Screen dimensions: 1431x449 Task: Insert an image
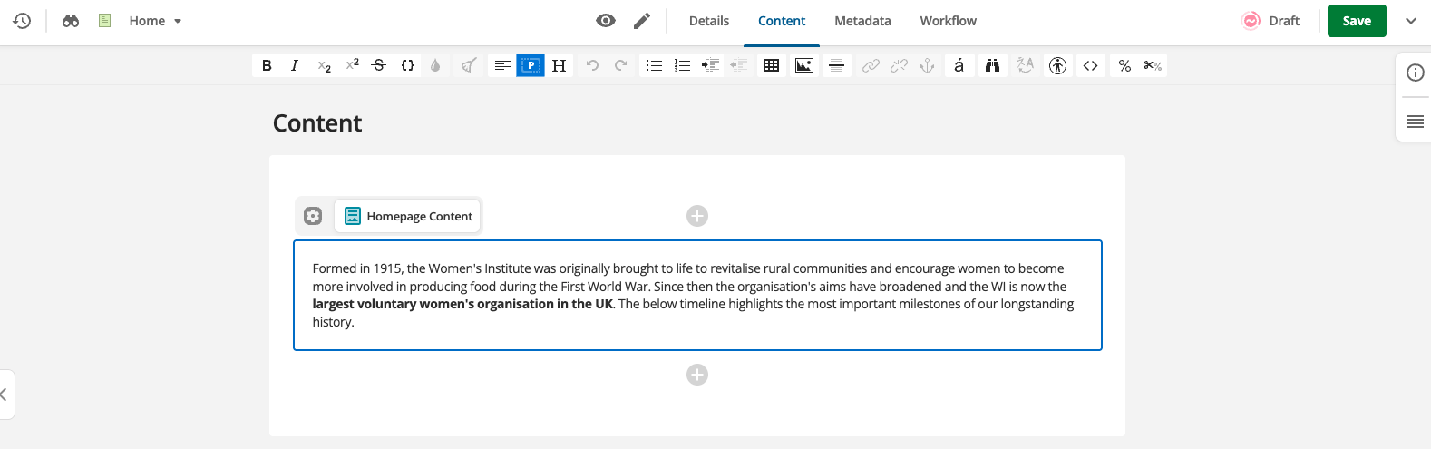pyautogui.click(x=803, y=65)
